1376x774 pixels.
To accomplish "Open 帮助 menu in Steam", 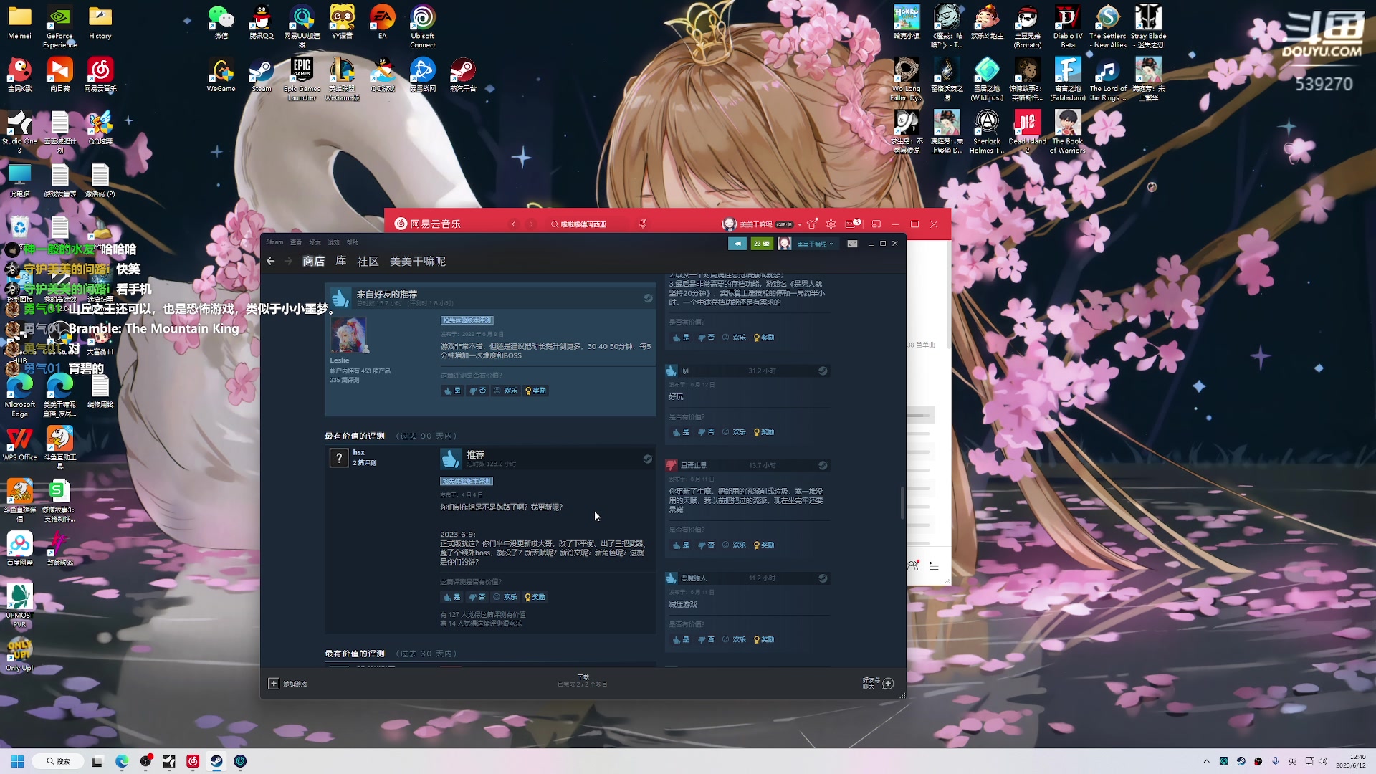I will [352, 242].
